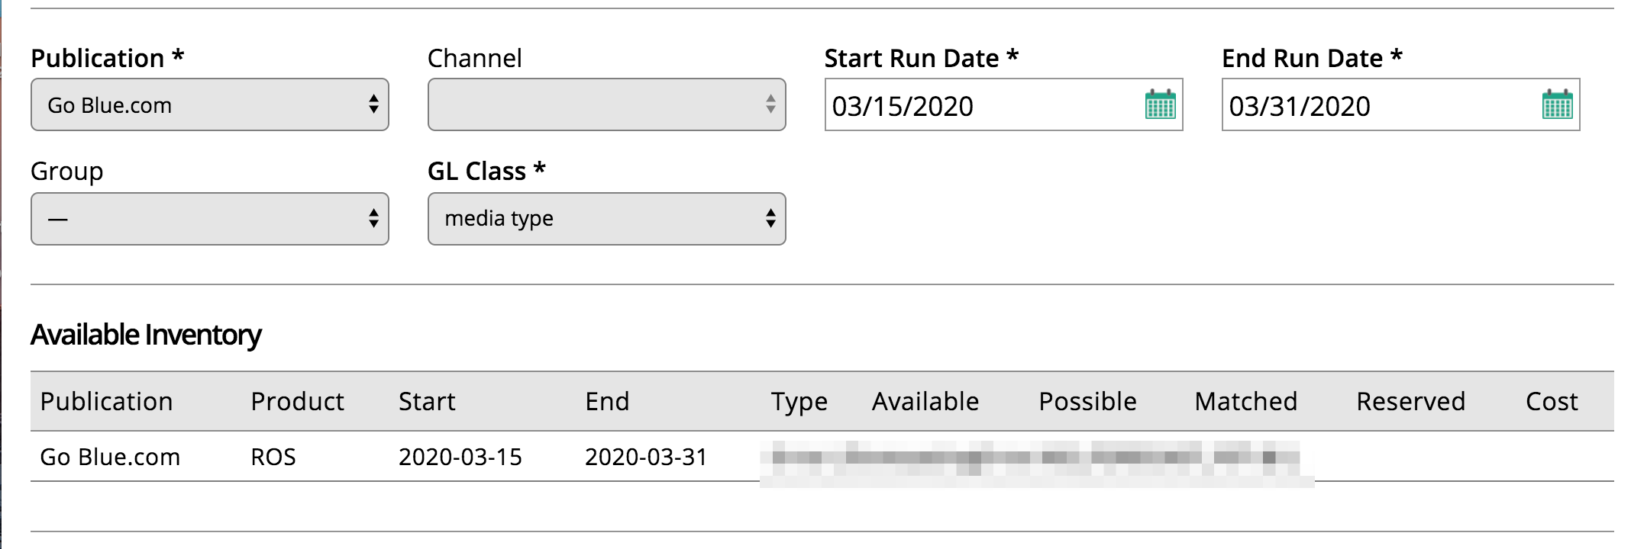The width and height of the screenshot is (1631, 549).
Task: Click the ROS product cell
Action: (273, 457)
